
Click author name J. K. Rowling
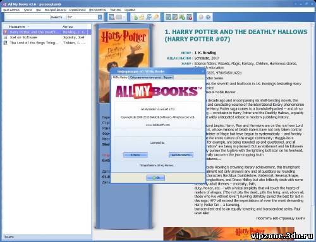[205, 53]
